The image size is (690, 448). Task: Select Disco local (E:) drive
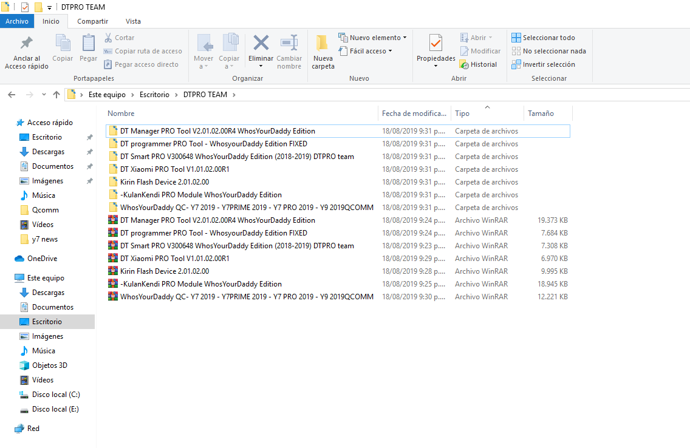click(x=55, y=409)
